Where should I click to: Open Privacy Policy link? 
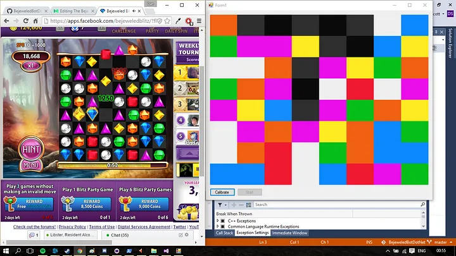[x=72, y=227]
